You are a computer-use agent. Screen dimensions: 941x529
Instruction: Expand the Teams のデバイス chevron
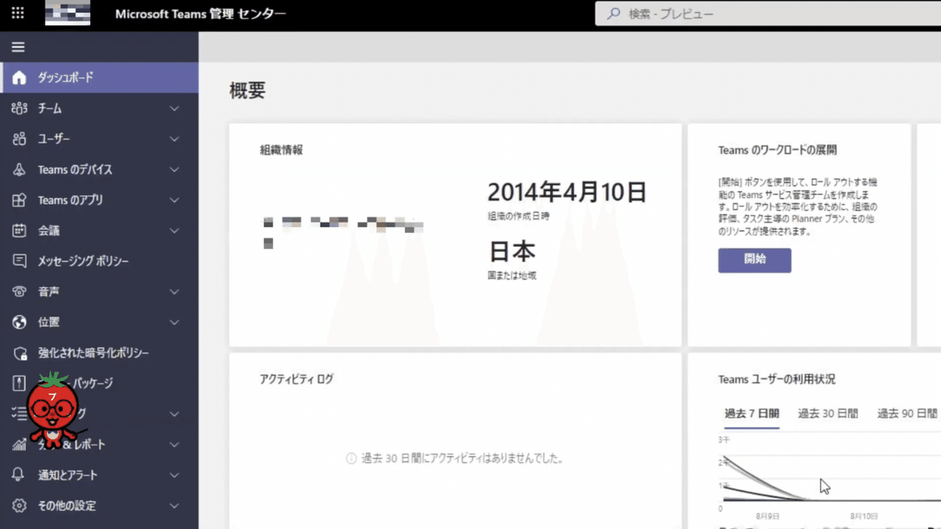(175, 169)
